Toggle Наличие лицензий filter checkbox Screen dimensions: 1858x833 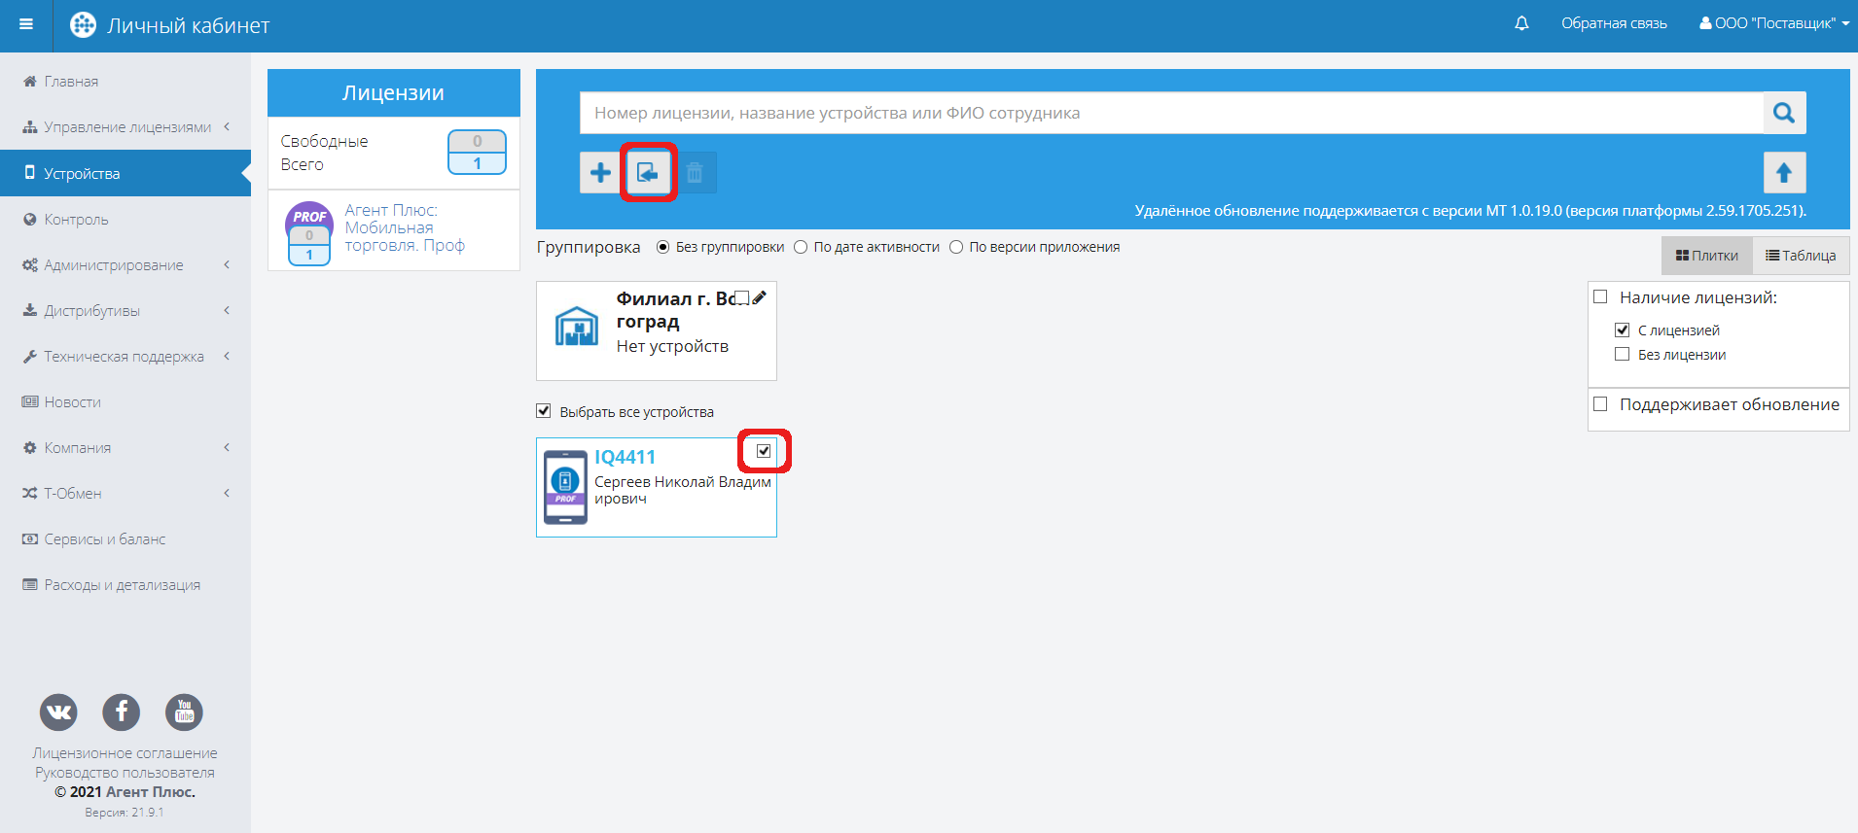coord(1600,297)
